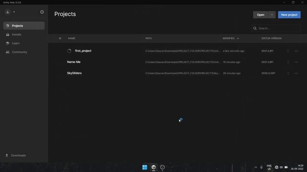Show the Downloads panel
Viewport: 307px width, 172px height.
[x=16, y=155]
